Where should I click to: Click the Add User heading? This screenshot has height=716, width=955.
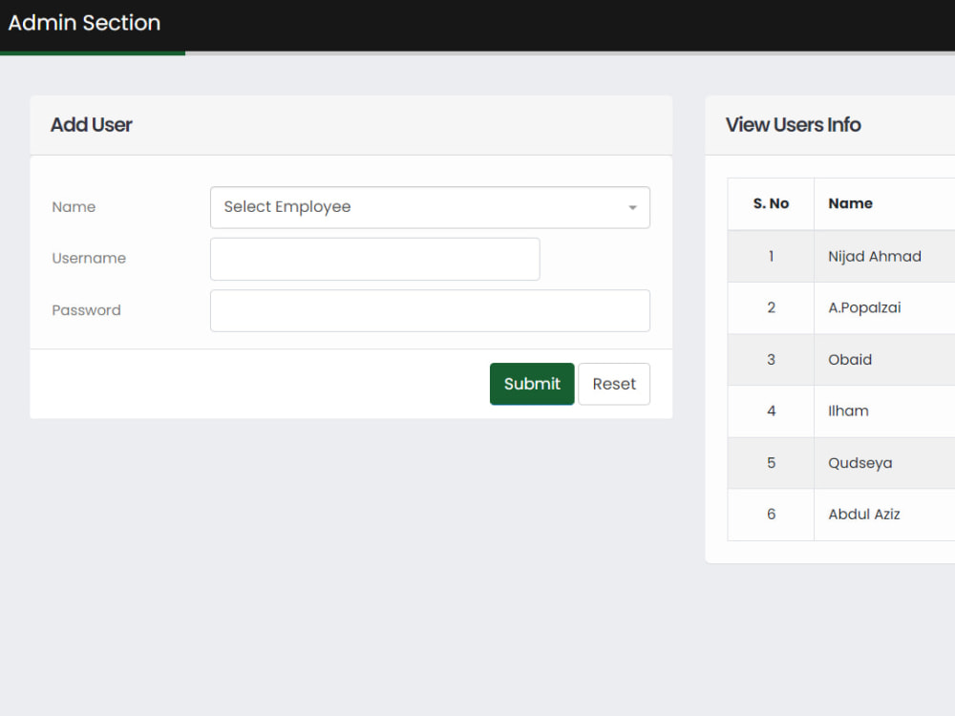92,125
